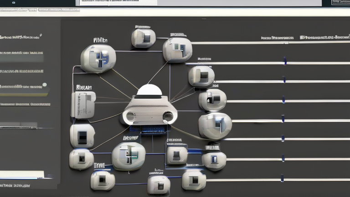Click the yellowish bar in the left panel
The image size is (350, 197).
click(x=24, y=95)
